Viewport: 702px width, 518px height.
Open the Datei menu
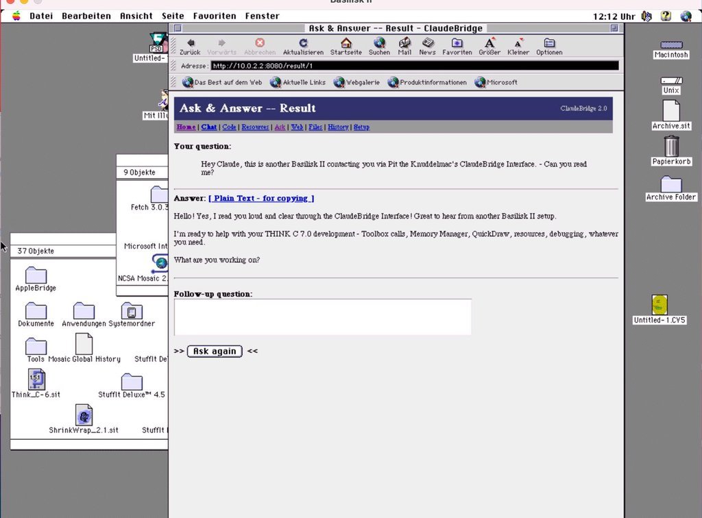[x=41, y=16]
